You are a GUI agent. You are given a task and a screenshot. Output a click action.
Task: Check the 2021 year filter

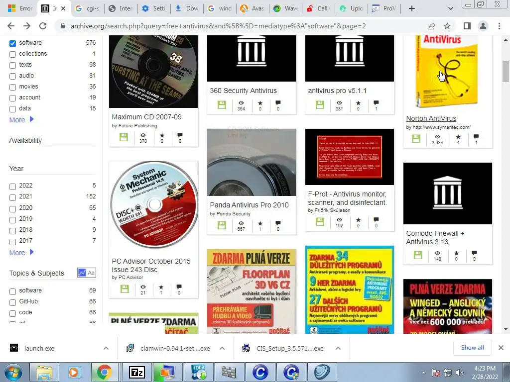coord(12,197)
